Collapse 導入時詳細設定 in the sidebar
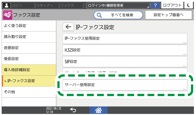The height and width of the screenshot is (115, 196). click(29, 70)
